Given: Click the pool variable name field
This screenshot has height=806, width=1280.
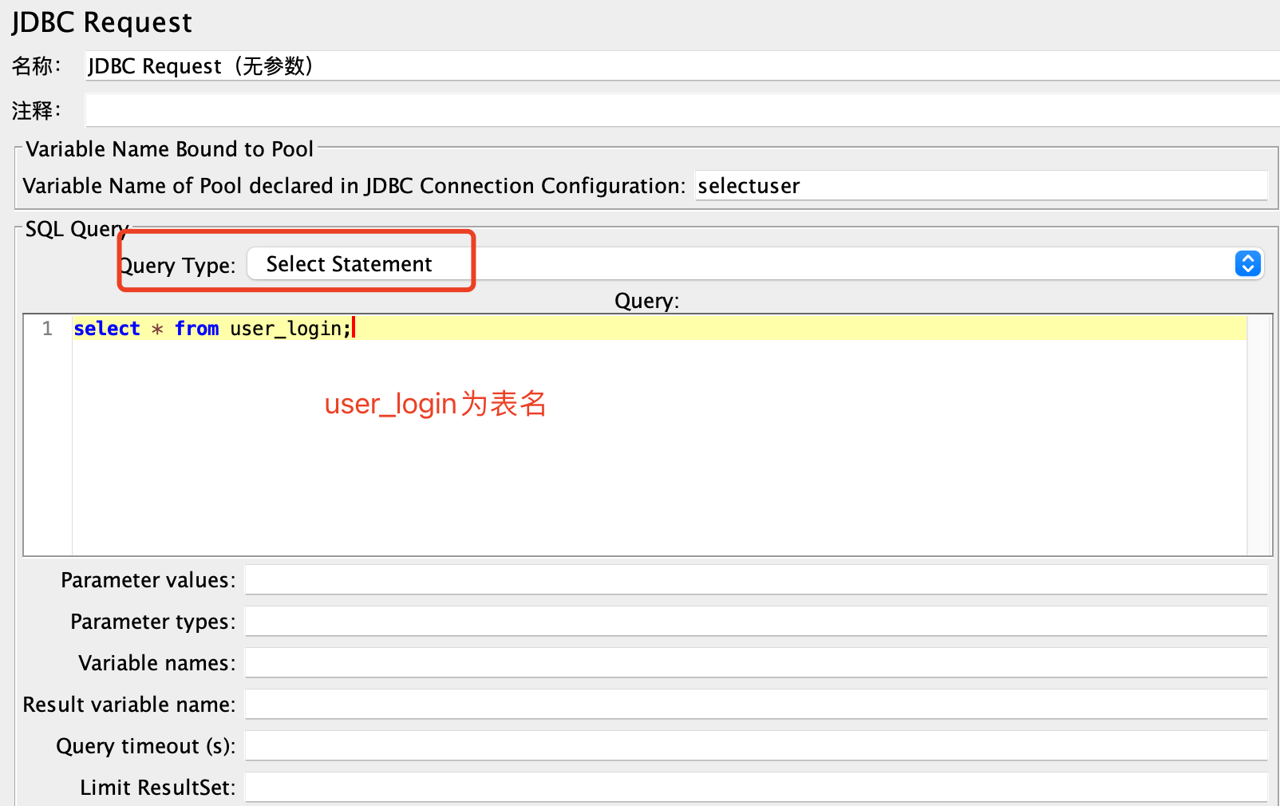Looking at the screenshot, I should [980, 186].
